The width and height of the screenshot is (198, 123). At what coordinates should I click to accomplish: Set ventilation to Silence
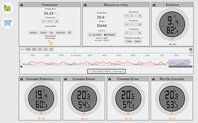pyautogui.click(x=138, y=42)
